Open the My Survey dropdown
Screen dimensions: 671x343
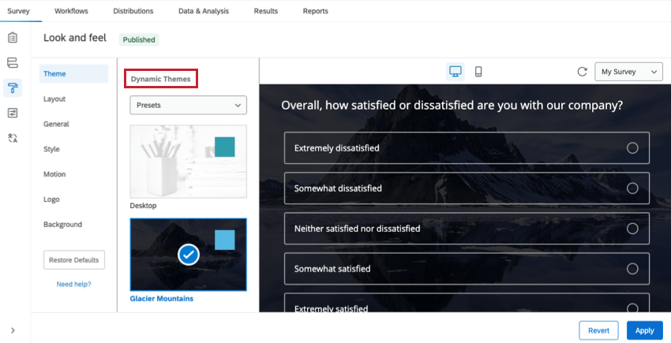[628, 72]
